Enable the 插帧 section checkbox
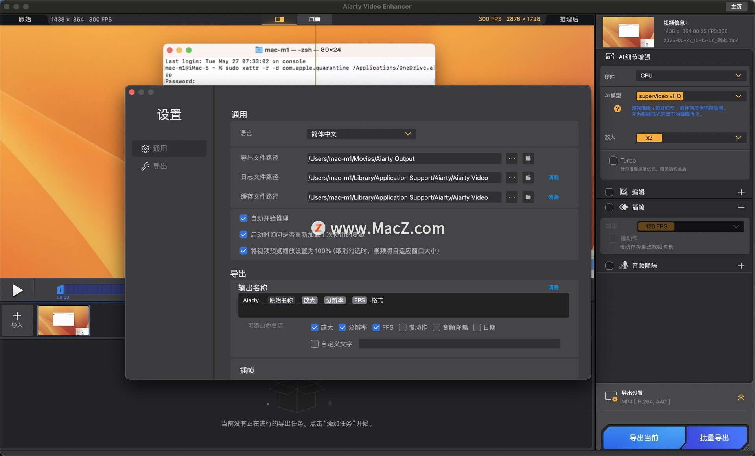 click(609, 208)
